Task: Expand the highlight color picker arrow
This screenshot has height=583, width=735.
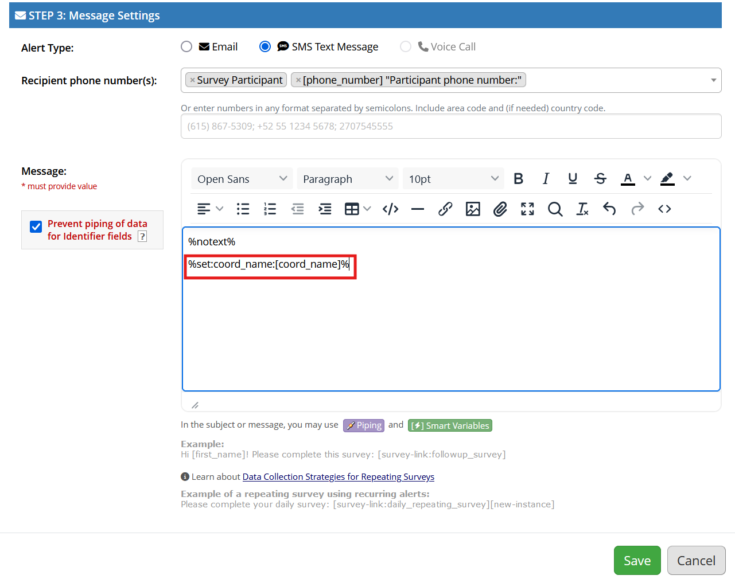Action: click(x=687, y=178)
